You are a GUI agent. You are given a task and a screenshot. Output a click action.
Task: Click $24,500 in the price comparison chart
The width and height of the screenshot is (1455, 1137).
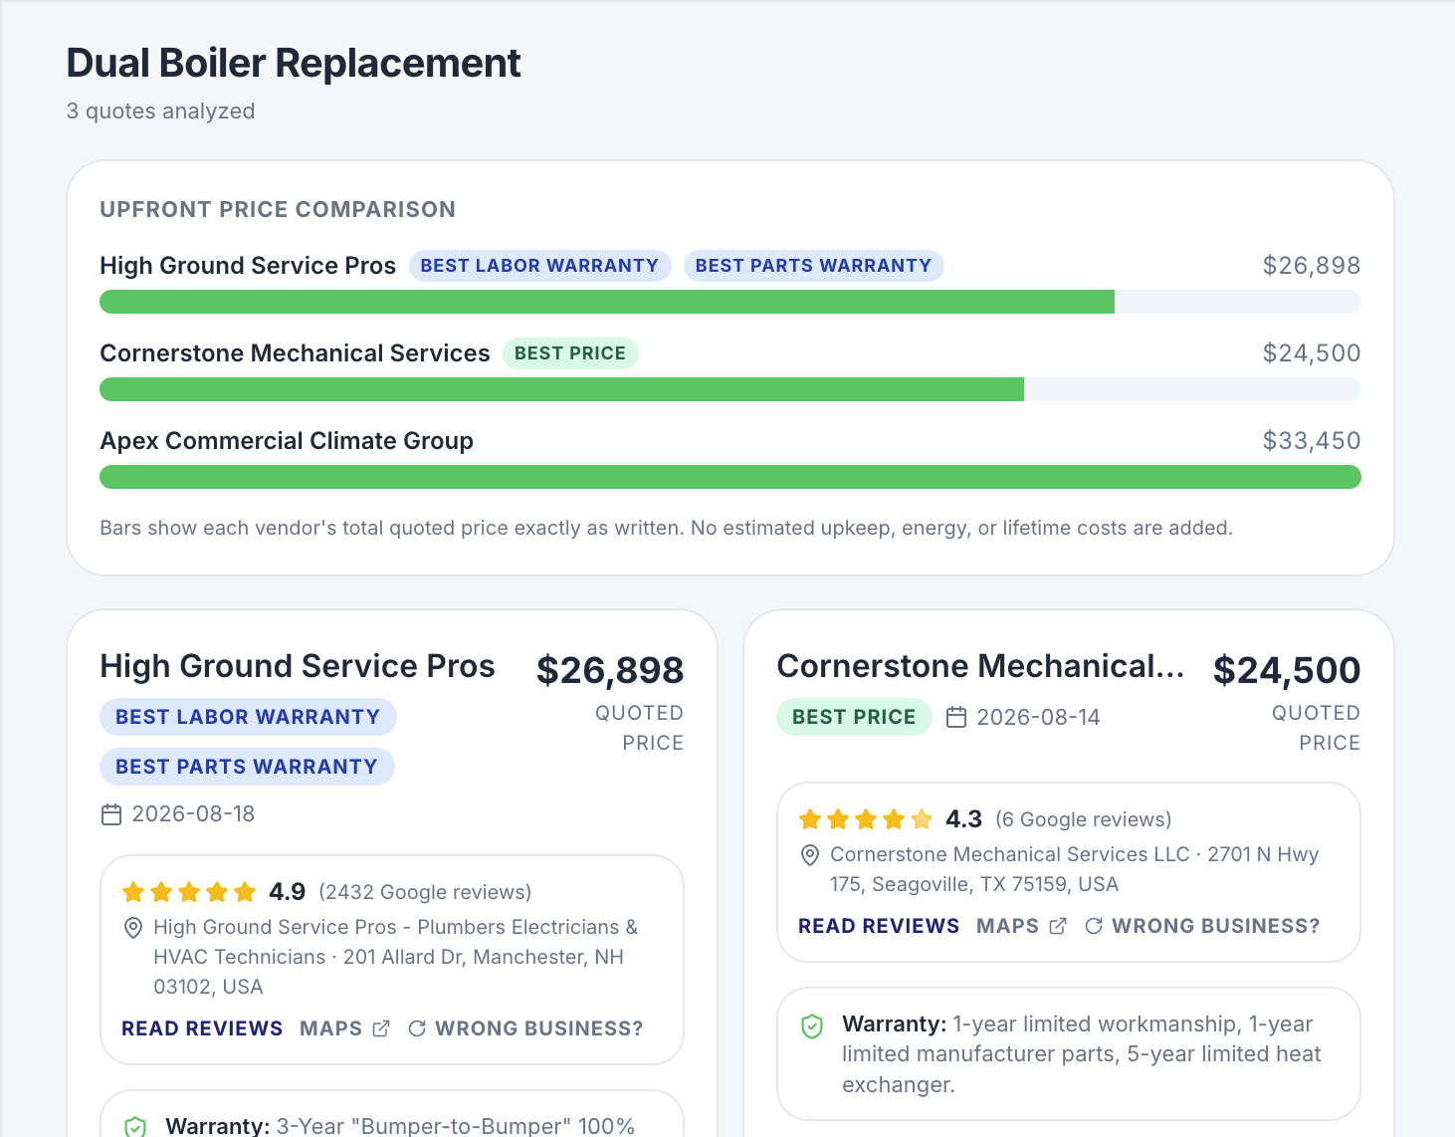1311,353
